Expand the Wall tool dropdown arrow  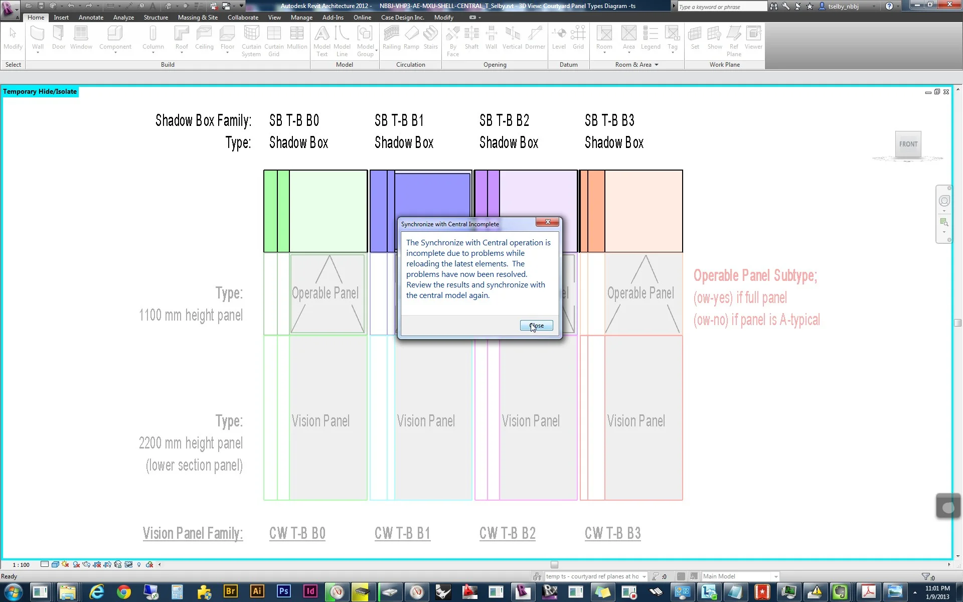tap(38, 52)
